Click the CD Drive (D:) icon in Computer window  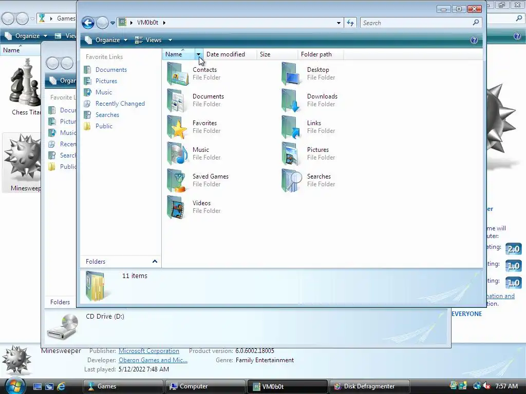[x=63, y=327]
